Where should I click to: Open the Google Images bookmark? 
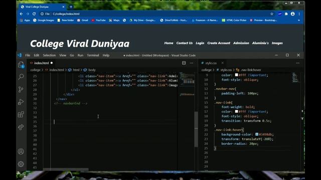(44, 20)
